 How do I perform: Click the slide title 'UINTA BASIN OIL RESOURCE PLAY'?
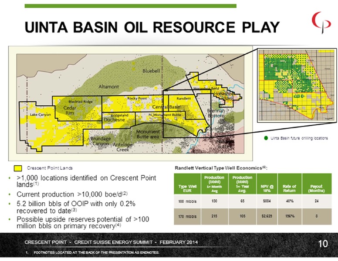152,27
